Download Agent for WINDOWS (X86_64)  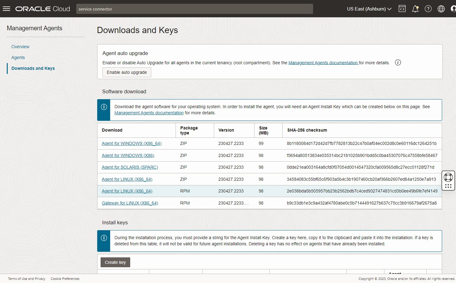tap(131, 143)
